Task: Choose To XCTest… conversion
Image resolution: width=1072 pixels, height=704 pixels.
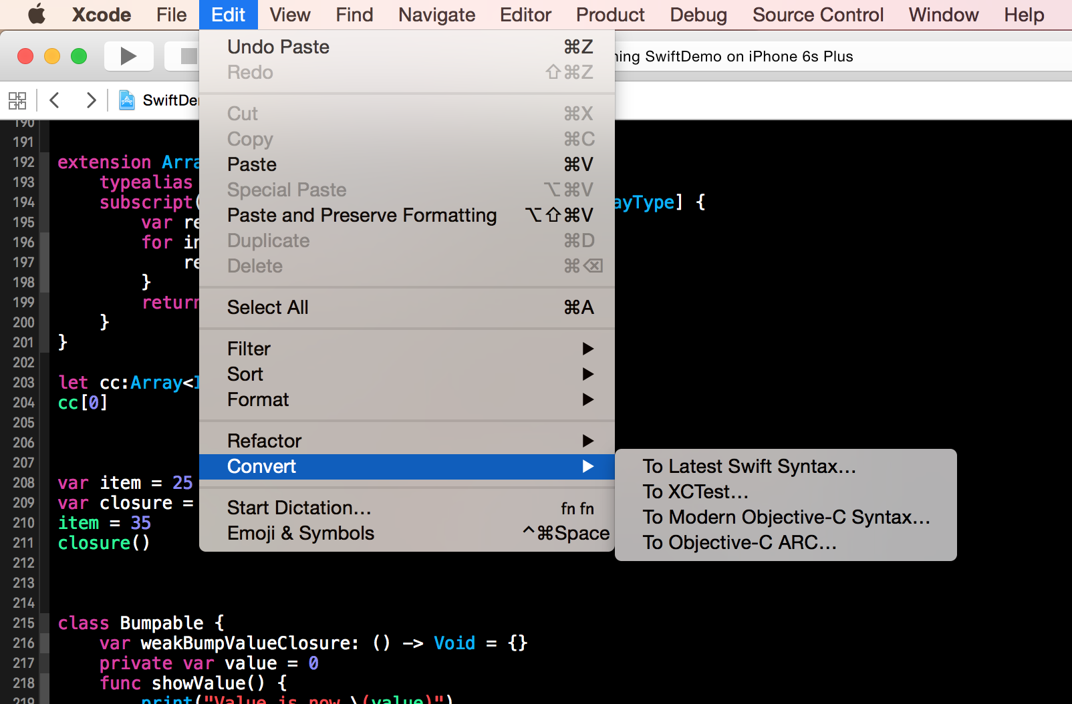Action: pos(786,492)
